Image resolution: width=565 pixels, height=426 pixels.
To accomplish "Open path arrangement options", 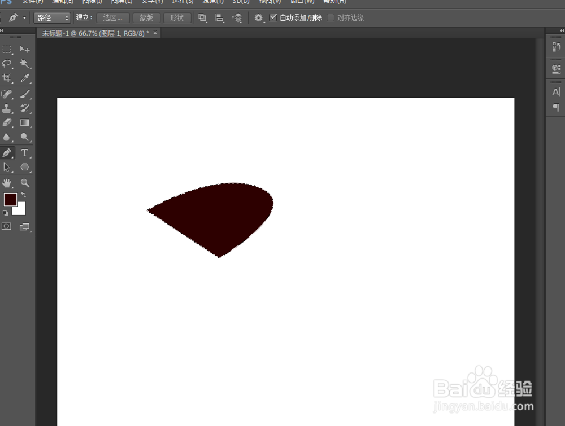I will pos(237,17).
